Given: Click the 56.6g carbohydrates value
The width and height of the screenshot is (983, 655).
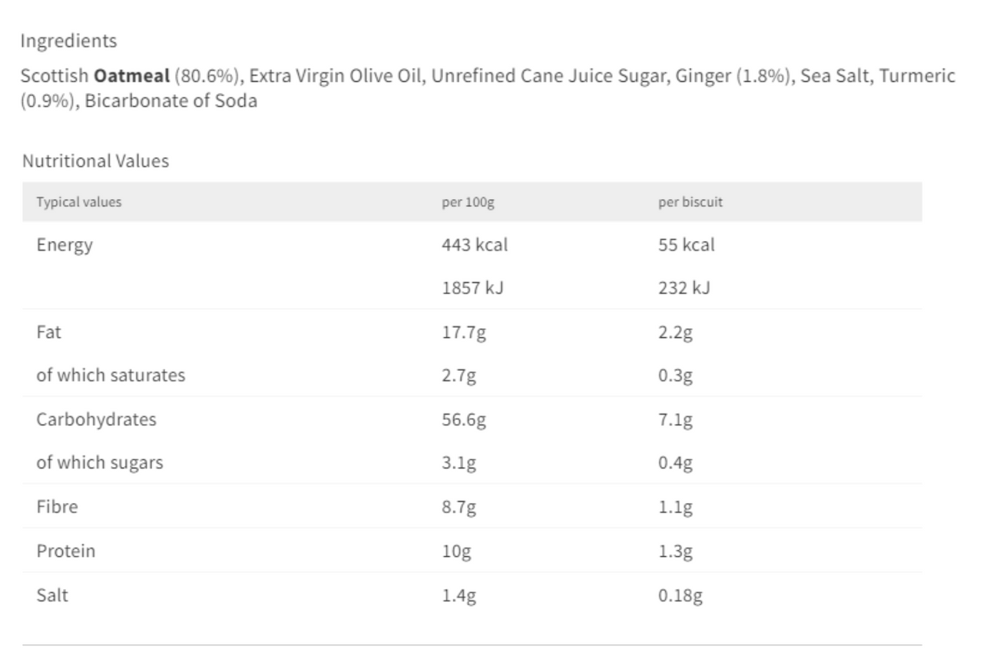Looking at the screenshot, I should pyautogui.click(x=464, y=421).
